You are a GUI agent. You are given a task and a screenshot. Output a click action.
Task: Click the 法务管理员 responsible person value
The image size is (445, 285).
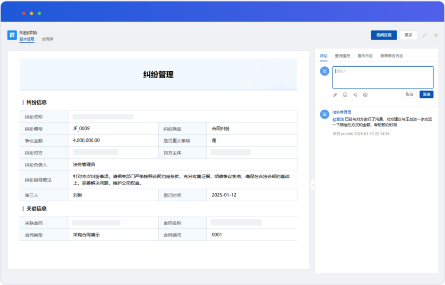(84, 164)
